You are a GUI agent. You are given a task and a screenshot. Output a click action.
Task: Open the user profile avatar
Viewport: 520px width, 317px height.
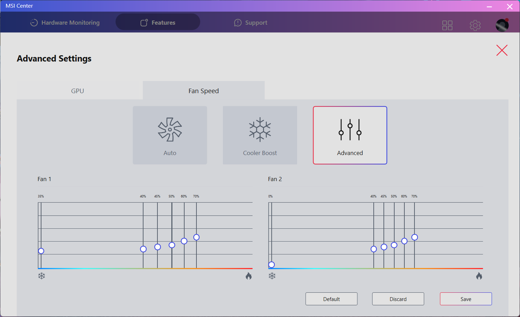click(x=502, y=25)
